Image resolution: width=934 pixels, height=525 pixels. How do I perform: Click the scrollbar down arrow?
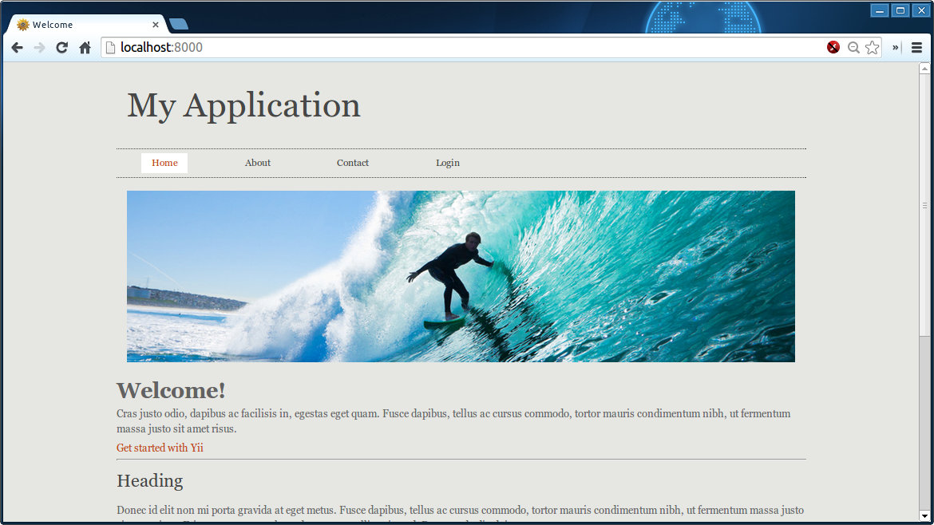pos(924,516)
